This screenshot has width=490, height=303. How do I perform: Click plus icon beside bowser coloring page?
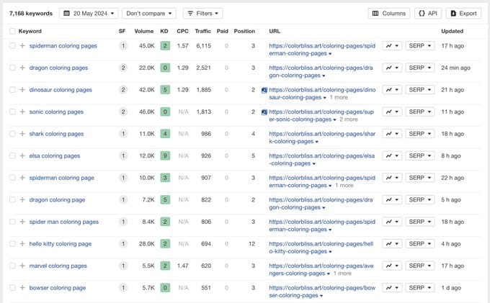click(22, 288)
